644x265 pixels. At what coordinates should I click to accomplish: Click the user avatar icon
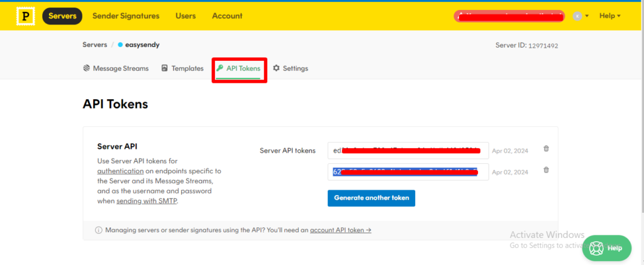point(577,16)
